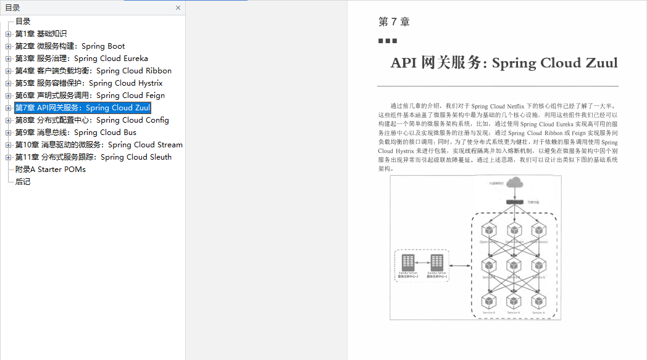
Task: Select highlighted 第7章 API网关服务 bookmark
Action: [83, 108]
